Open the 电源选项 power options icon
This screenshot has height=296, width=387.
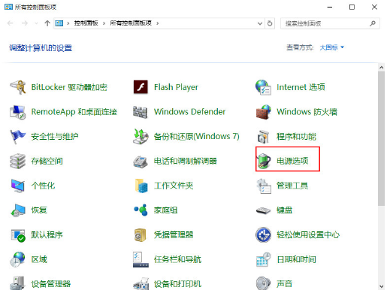(263, 161)
